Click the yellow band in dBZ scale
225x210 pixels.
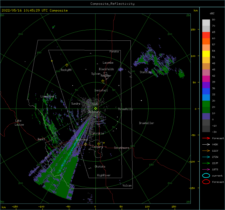206,54
